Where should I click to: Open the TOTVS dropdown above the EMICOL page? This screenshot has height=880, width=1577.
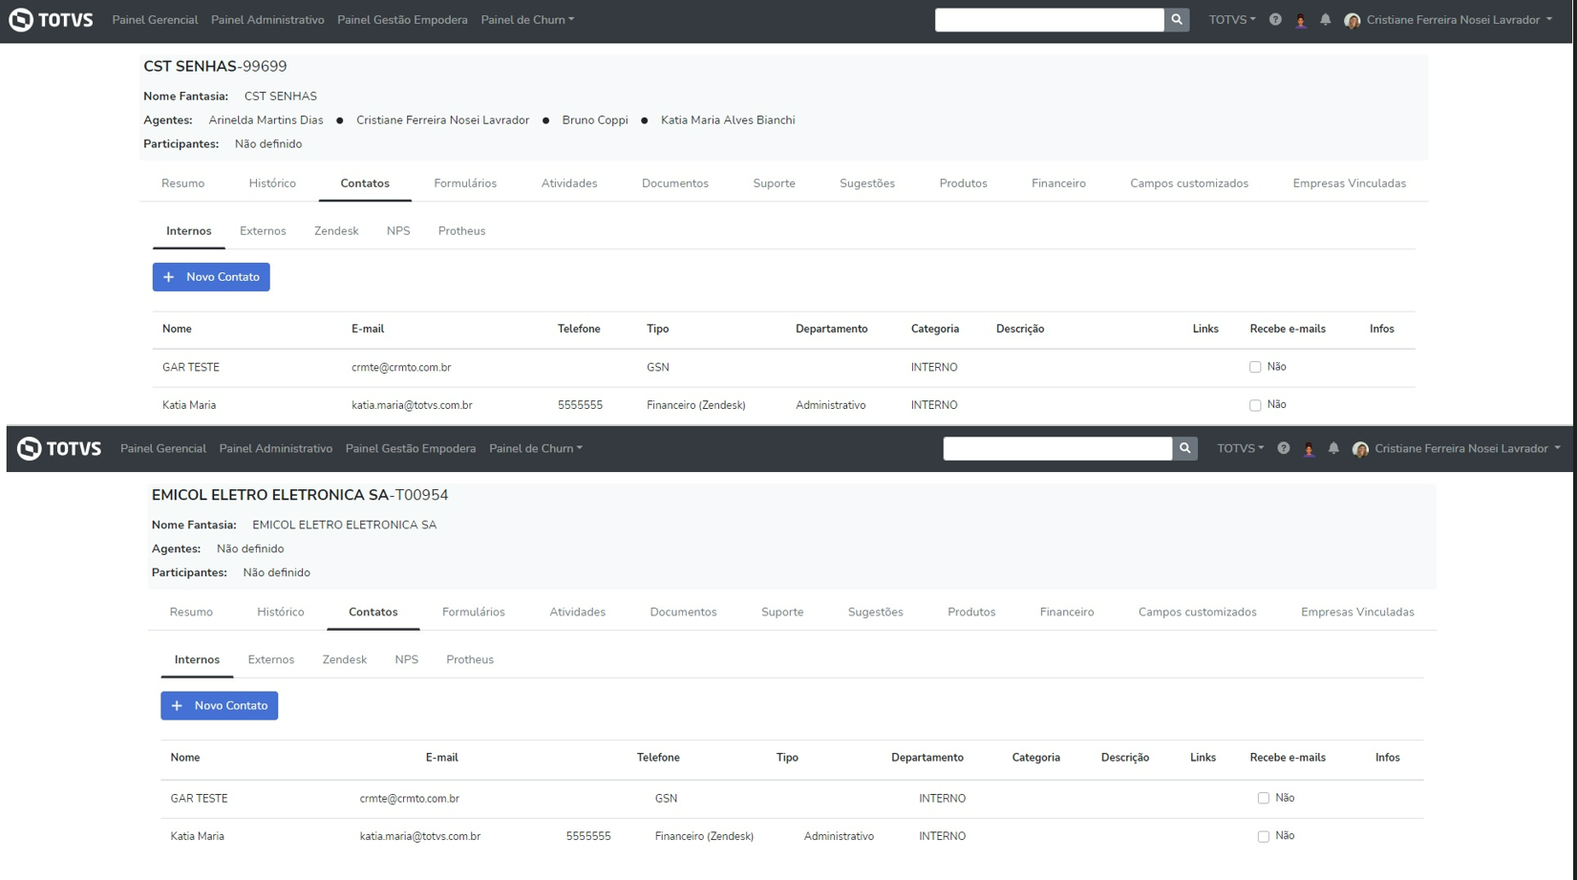point(1241,448)
